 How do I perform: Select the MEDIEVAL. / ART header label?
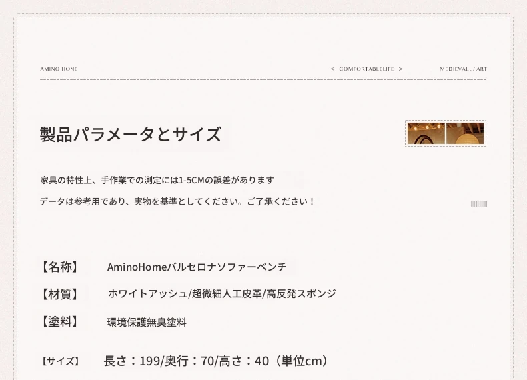[463, 69]
